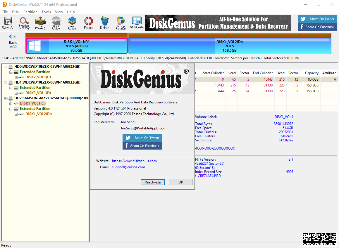The image size is (339, 248).
Task: Click the Start Cylinder column header
Action: pos(213,73)
